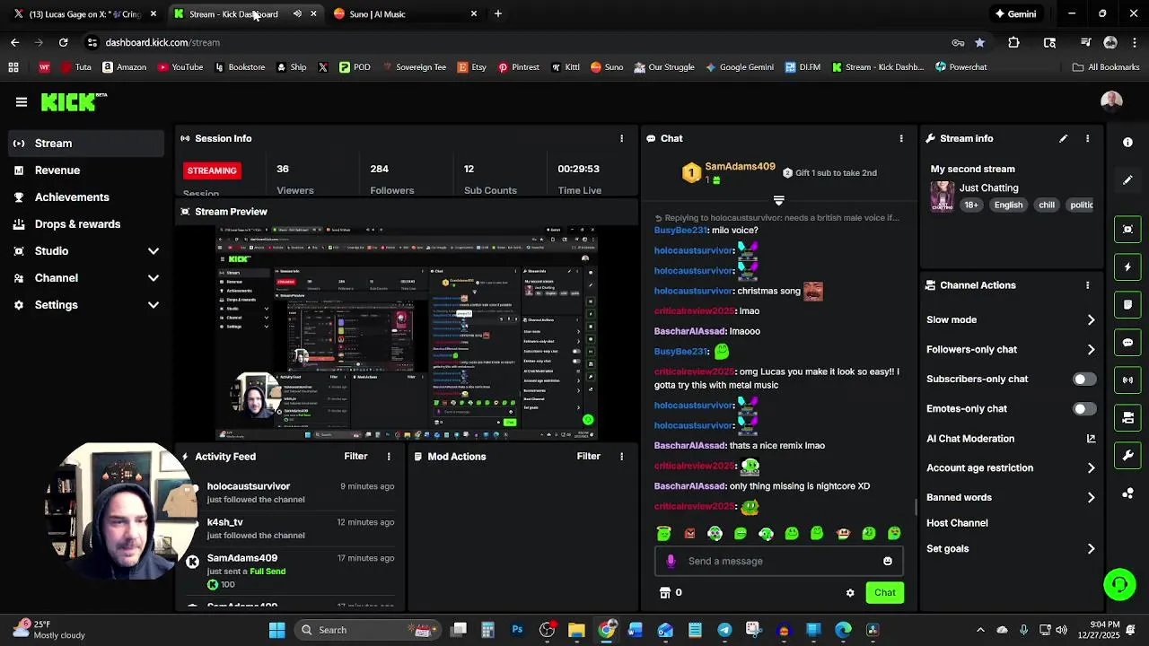This screenshot has width=1149, height=646.
Task: Open YouTube bookmark in bookmarks bar
Action: coord(180,67)
